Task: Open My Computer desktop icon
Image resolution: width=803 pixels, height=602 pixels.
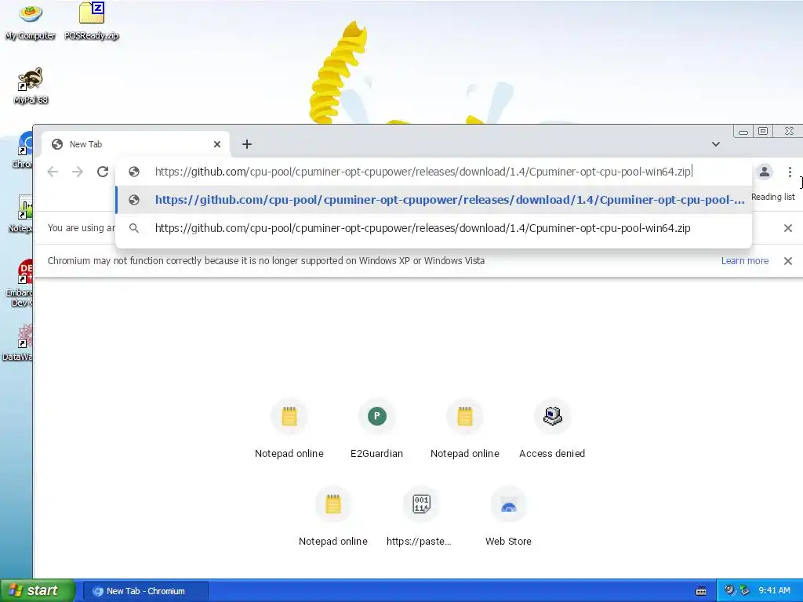Action: (31, 20)
